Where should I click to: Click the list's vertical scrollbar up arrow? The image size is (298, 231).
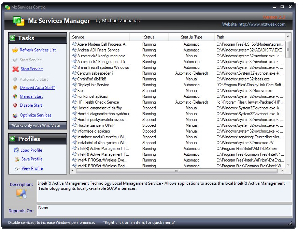coord(288,36)
